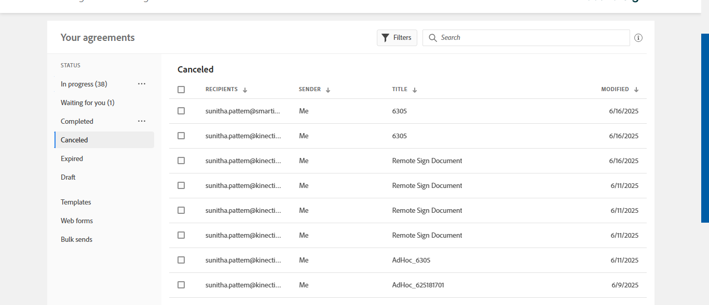Click the funnel icon on Filters
The width and height of the screenshot is (709, 305).
[385, 38]
